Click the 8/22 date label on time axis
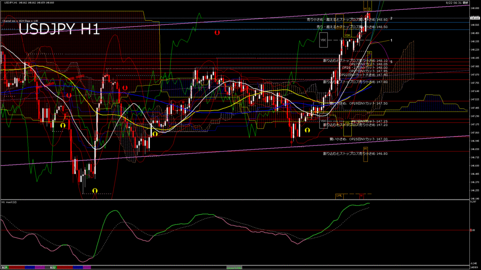The height and width of the screenshot is (270, 481). [53, 267]
